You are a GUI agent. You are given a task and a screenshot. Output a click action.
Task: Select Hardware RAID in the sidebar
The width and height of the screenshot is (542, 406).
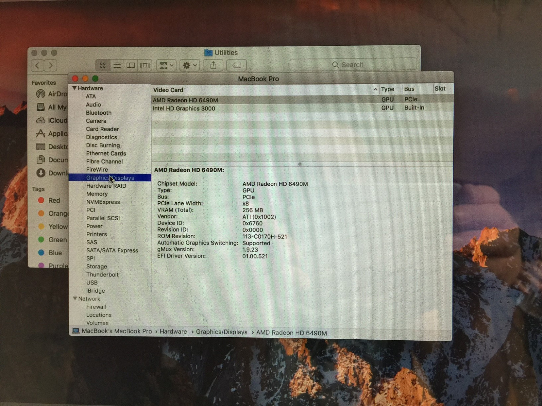coord(106,186)
